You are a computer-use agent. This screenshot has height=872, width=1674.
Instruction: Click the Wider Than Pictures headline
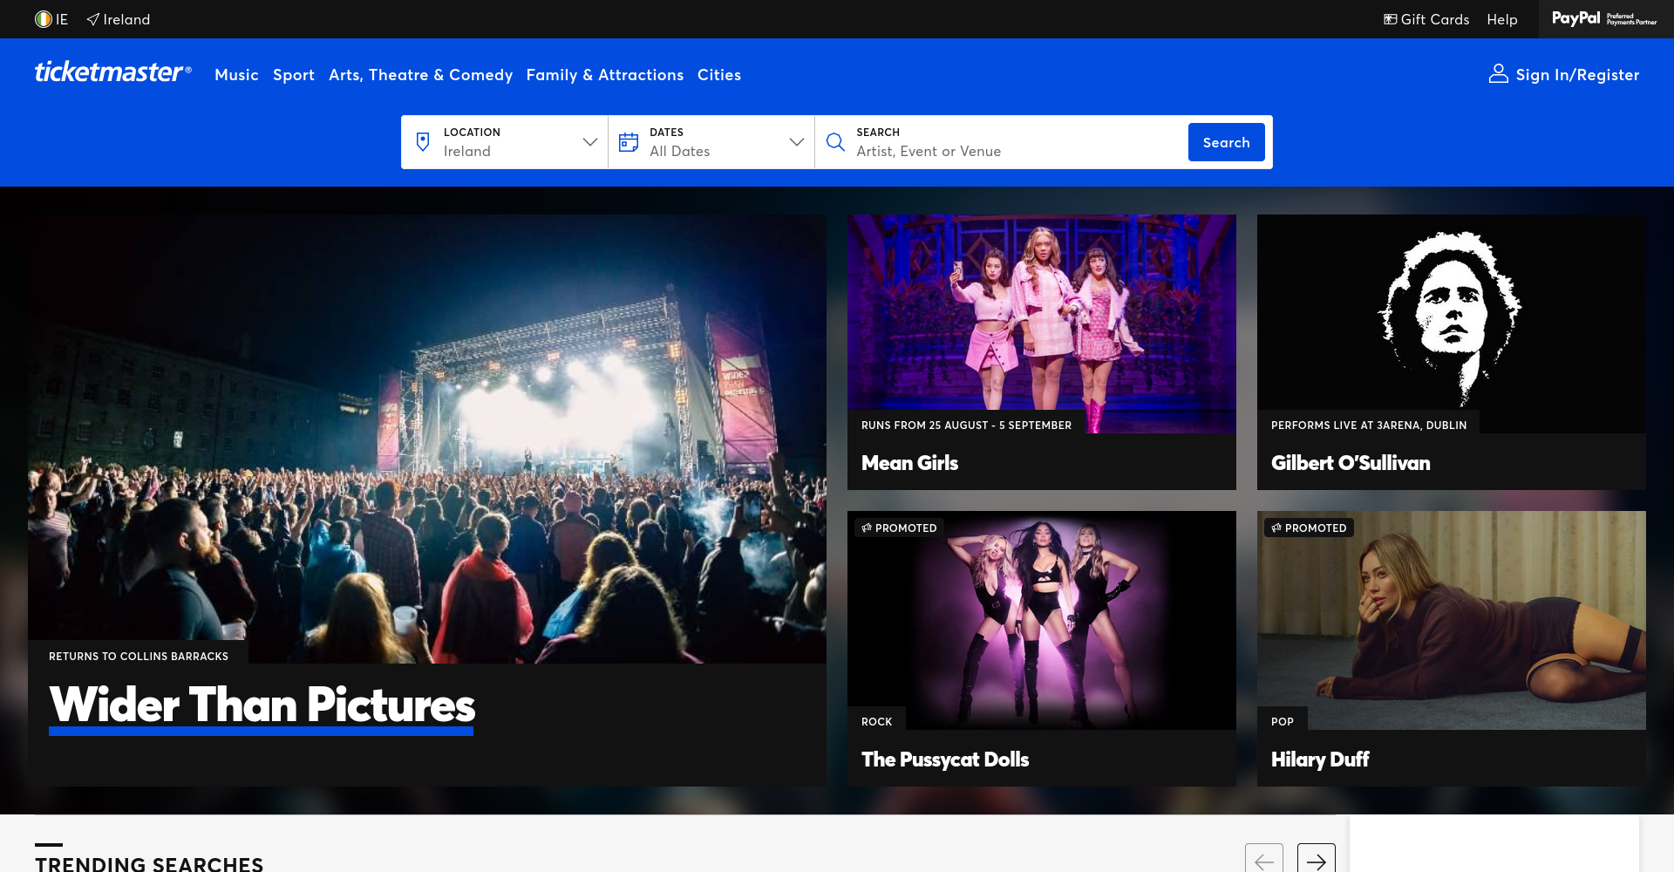click(x=262, y=705)
